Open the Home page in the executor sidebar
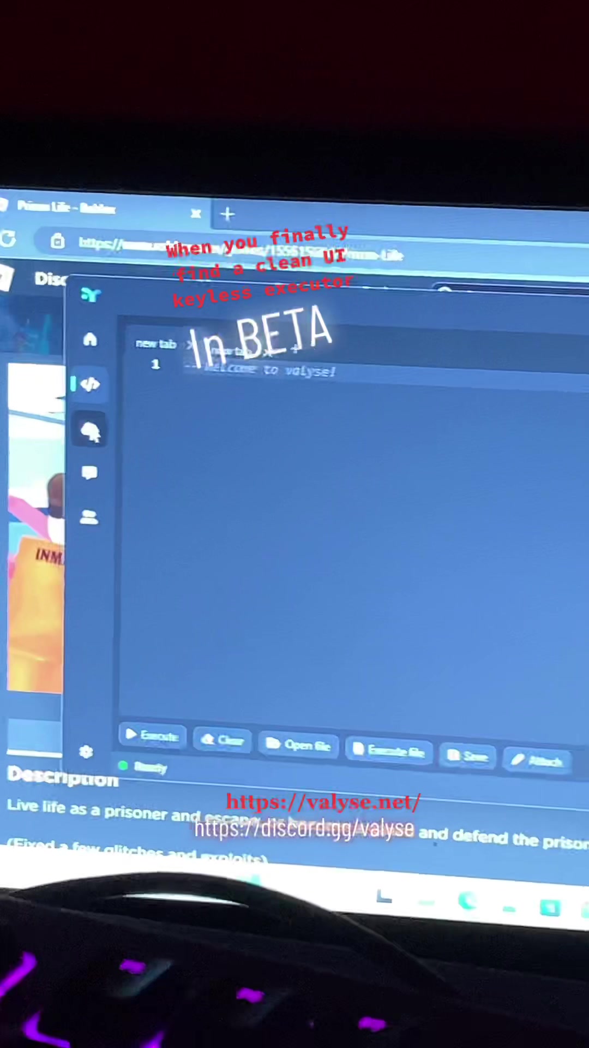Viewport: 589px width, 1048px height. coord(90,340)
